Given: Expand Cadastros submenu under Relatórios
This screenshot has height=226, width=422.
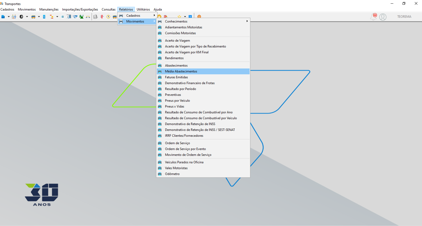Looking at the screenshot, I should click(x=137, y=16).
